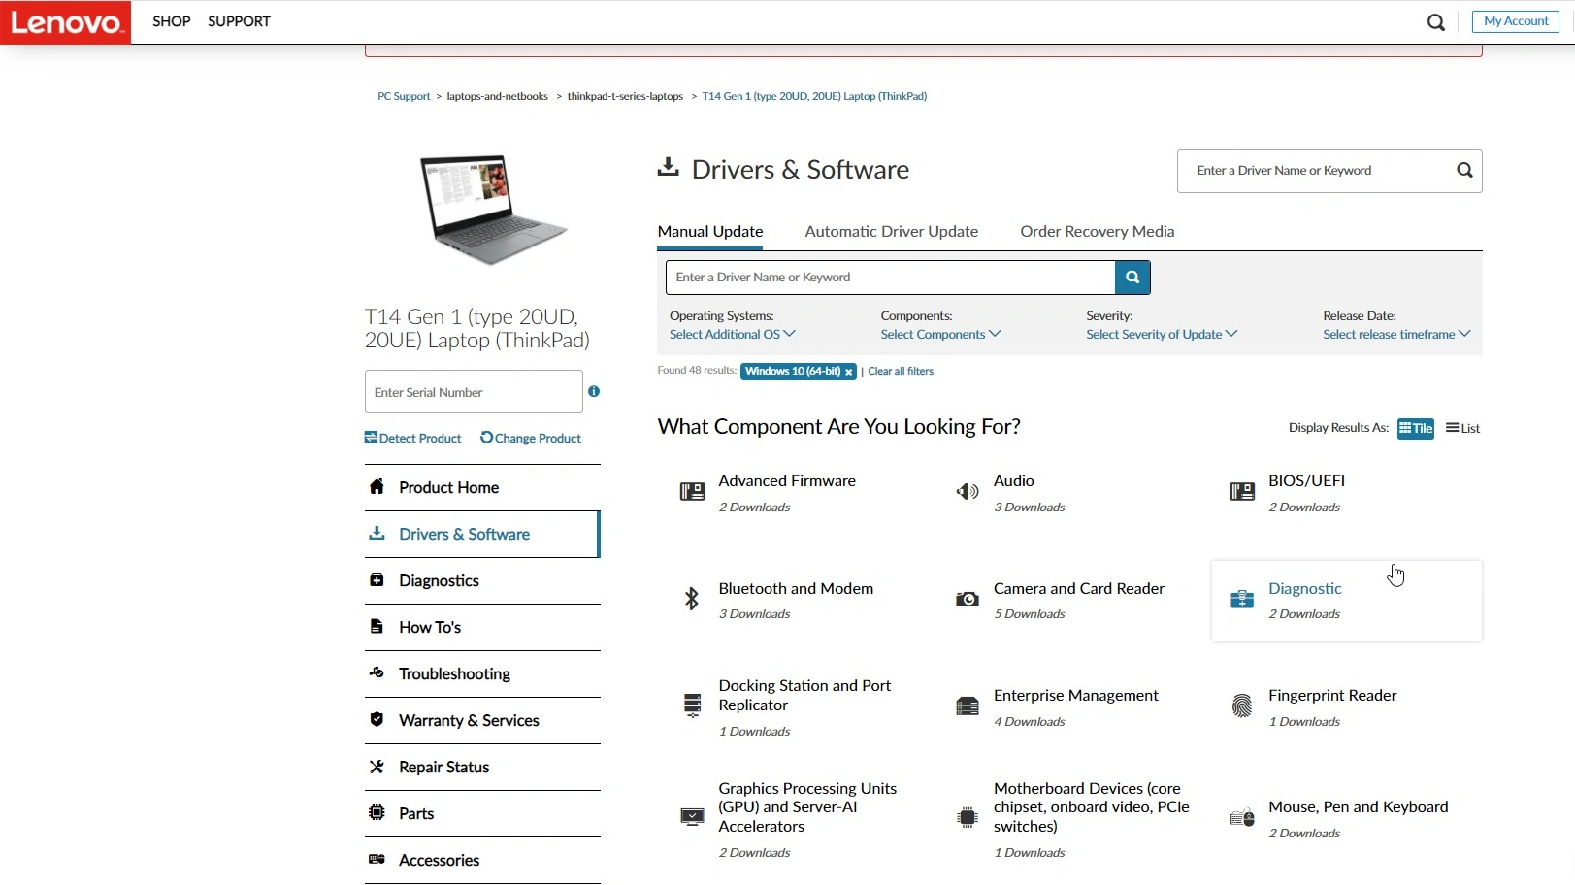This screenshot has width=1575, height=885.
Task: Open the BIOS/UEFI component icon
Action: (1242, 492)
